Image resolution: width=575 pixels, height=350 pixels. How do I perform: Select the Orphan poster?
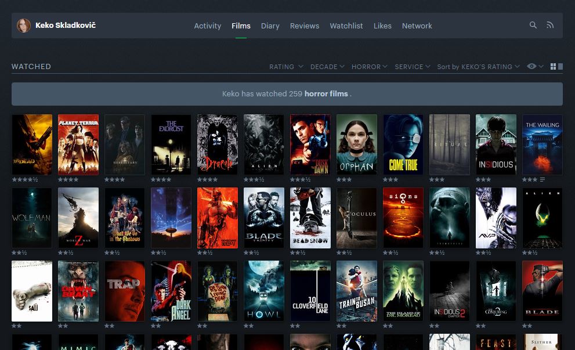click(357, 145)
